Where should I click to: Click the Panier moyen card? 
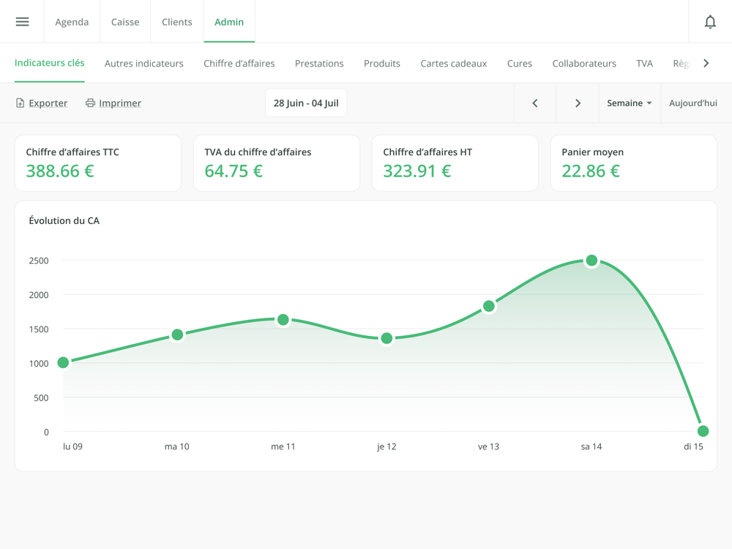click(x=633, y=163)
